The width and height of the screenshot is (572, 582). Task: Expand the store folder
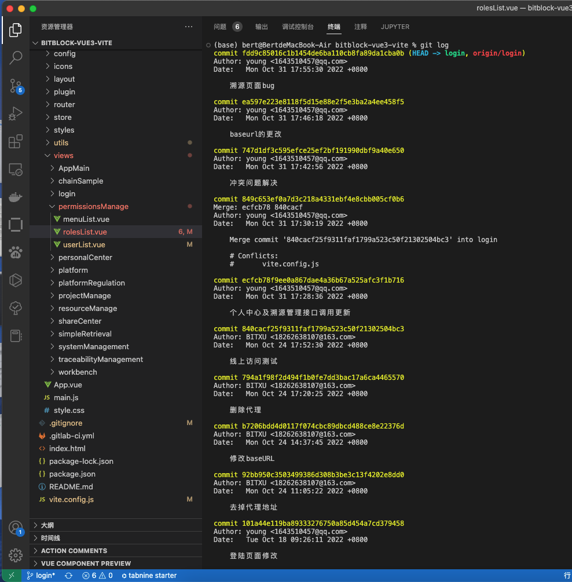pos(116,118)
